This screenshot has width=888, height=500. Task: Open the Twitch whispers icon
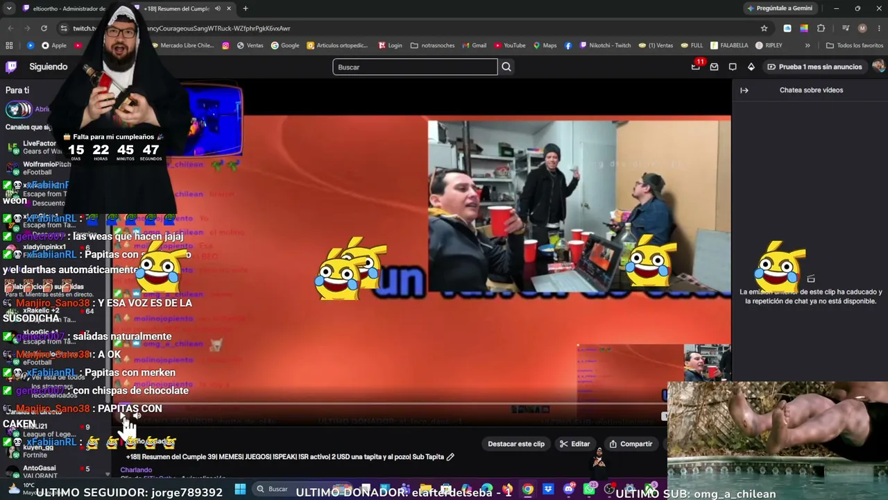pyautogui.click(x=733, y=67)
